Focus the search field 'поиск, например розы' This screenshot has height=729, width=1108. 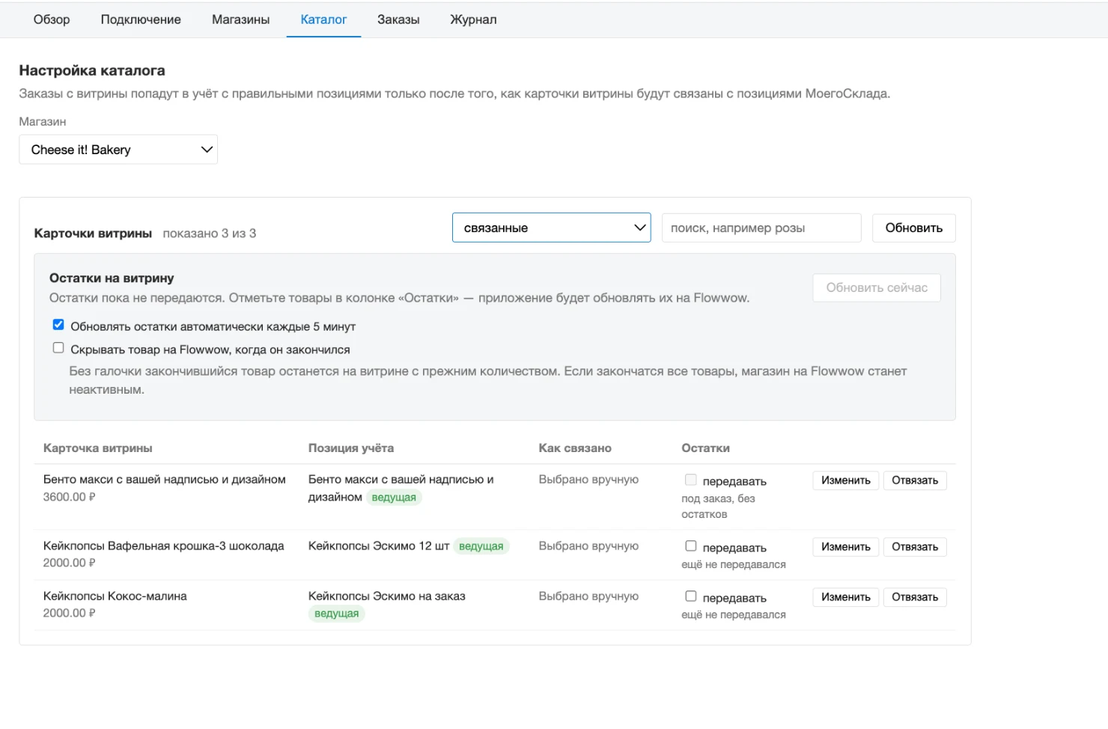tap(761, 228)
